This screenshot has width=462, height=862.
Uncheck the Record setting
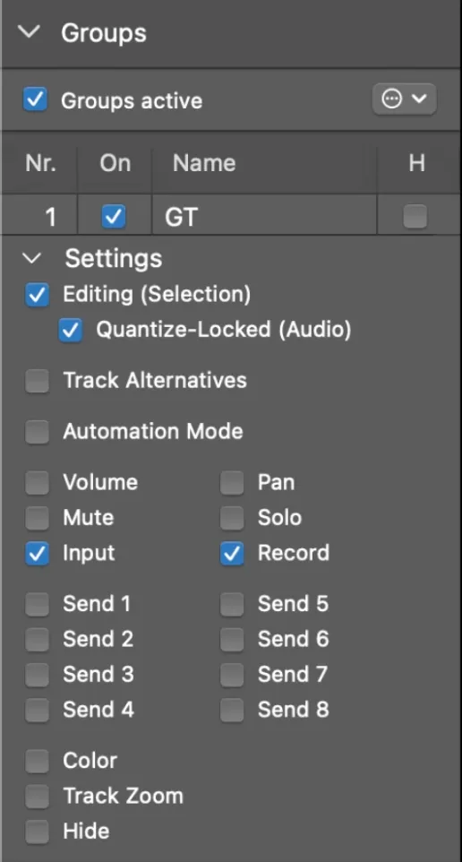pyautogui.click(x=232, y=554)
